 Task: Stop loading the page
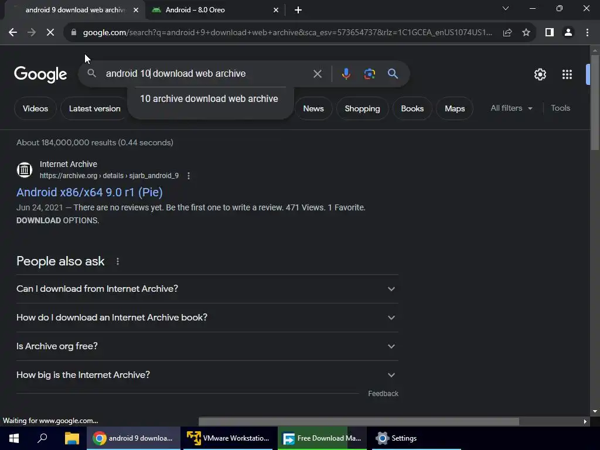click(50, 33)
